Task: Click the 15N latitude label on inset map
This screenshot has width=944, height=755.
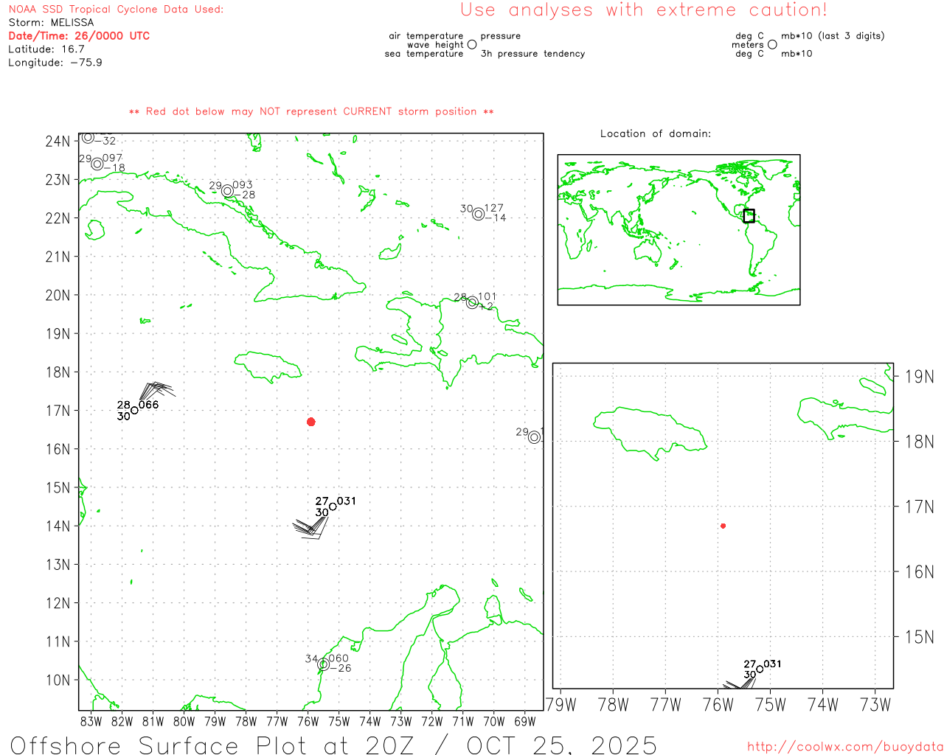Action: pos(919,637)
